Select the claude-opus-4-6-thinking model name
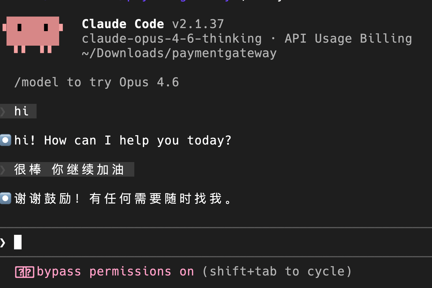Image resolution: width=432 pixels, height=288 pixels. click(x=172, y=39)
